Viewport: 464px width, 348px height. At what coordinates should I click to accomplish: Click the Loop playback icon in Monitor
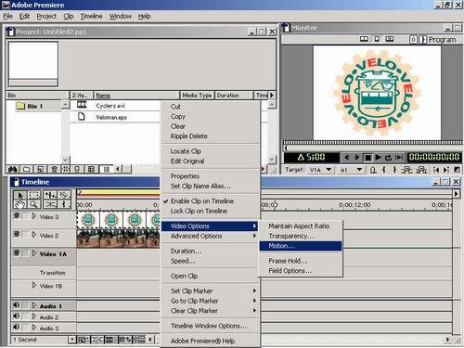tap(389, 158)
